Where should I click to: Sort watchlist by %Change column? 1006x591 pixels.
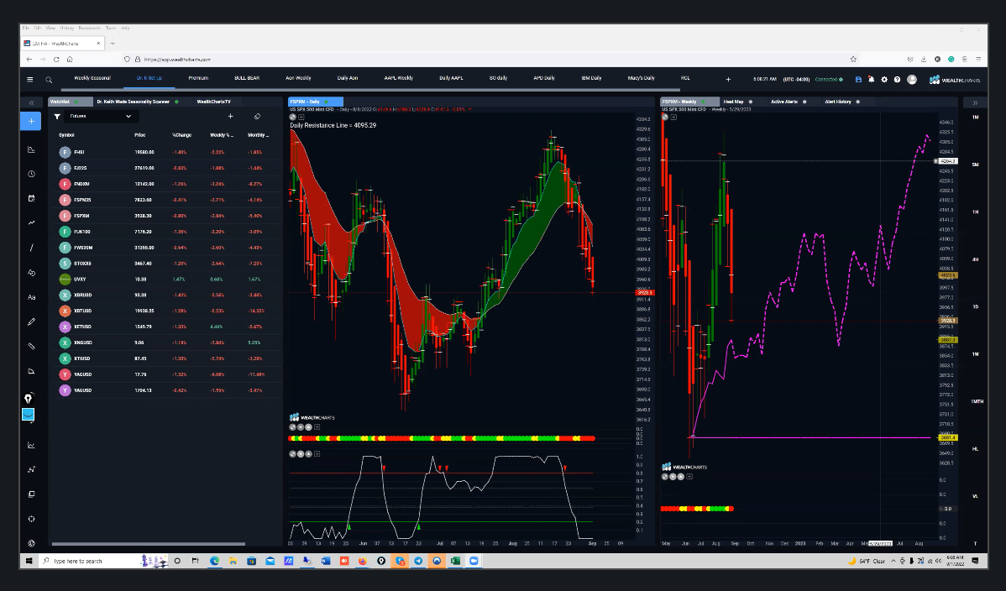[x=182, y=135]
